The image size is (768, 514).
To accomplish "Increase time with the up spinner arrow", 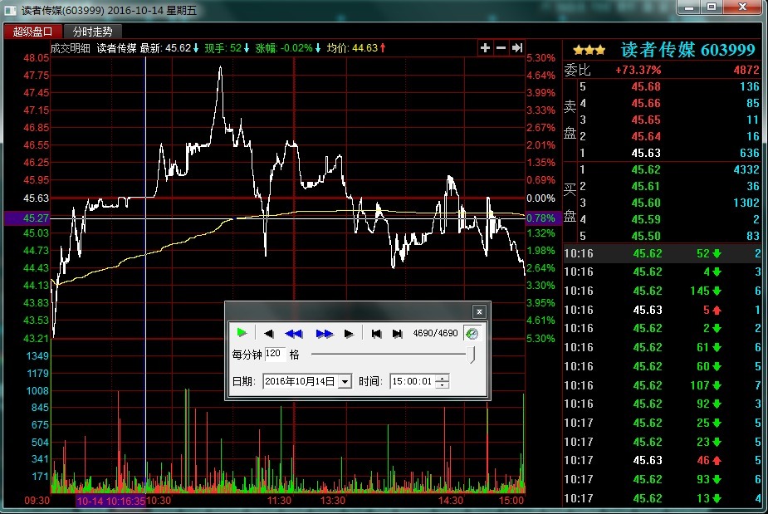I will click(444, 378).
